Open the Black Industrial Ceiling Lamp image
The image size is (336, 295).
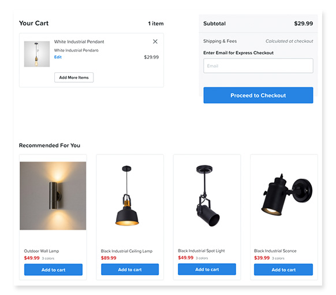(127, 196)
